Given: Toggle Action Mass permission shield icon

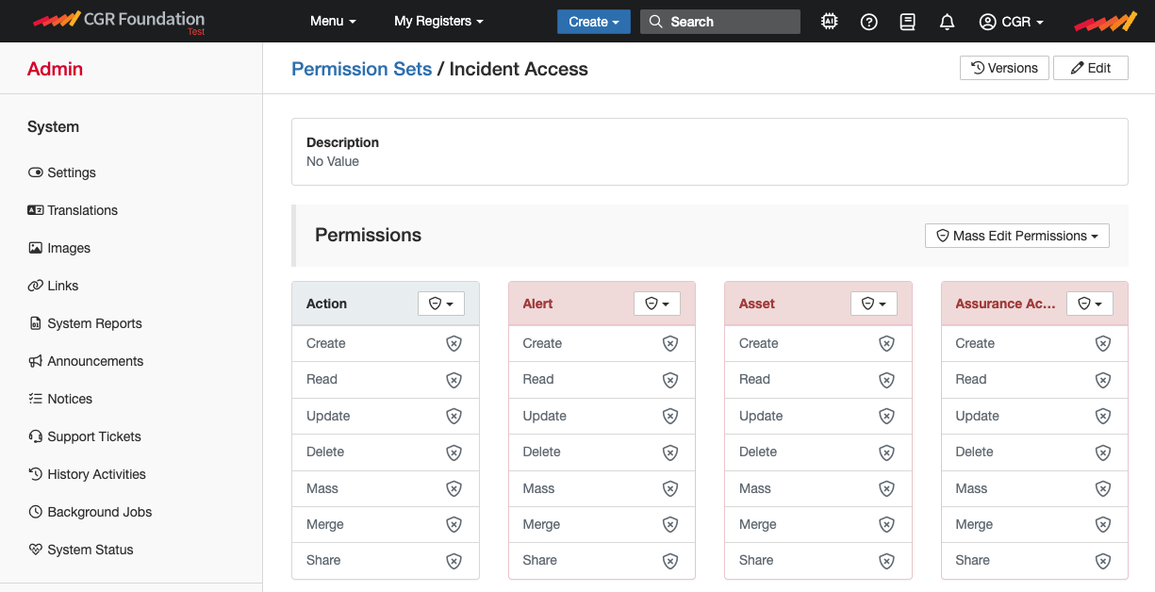Looking at the screenshot, I should click(x=454, y=489).
